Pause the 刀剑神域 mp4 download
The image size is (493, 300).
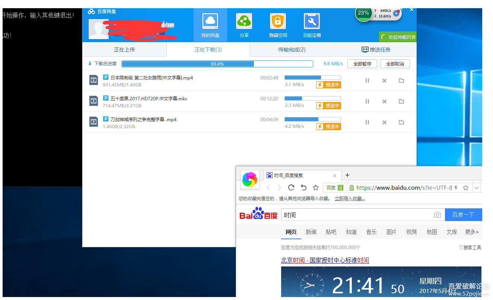pos(367,122)
